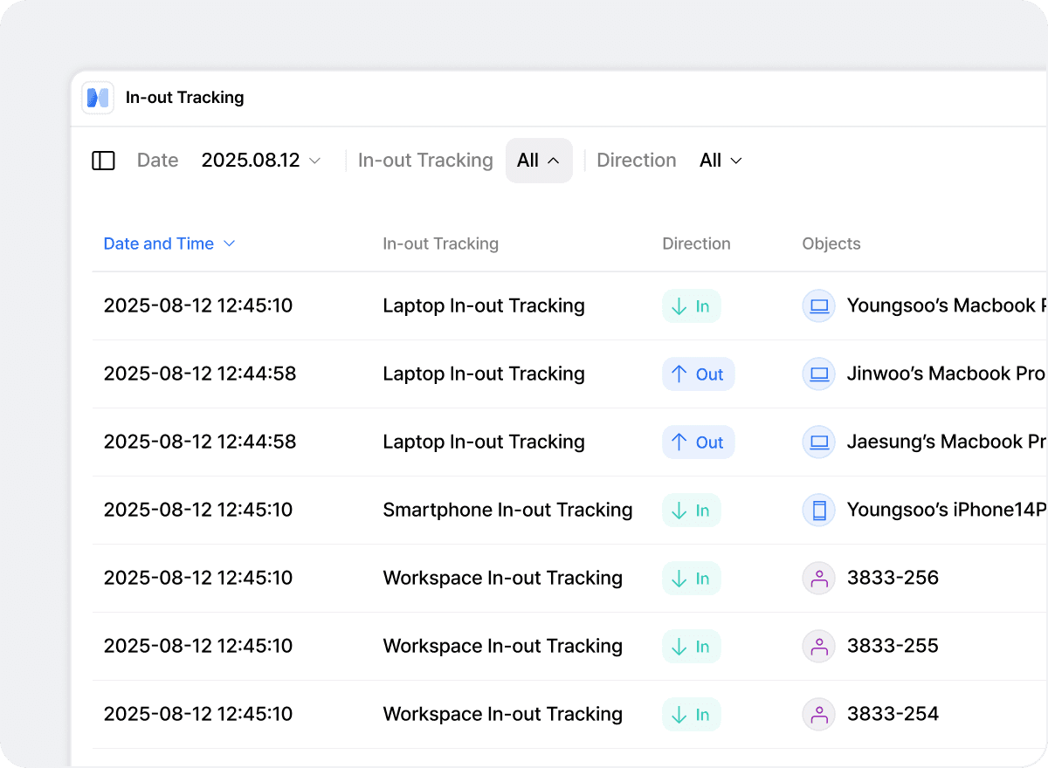Open the Smartphone In-out Tracking entry
The height and width of the screenshot is (768, 1048).
click(507, 511)
